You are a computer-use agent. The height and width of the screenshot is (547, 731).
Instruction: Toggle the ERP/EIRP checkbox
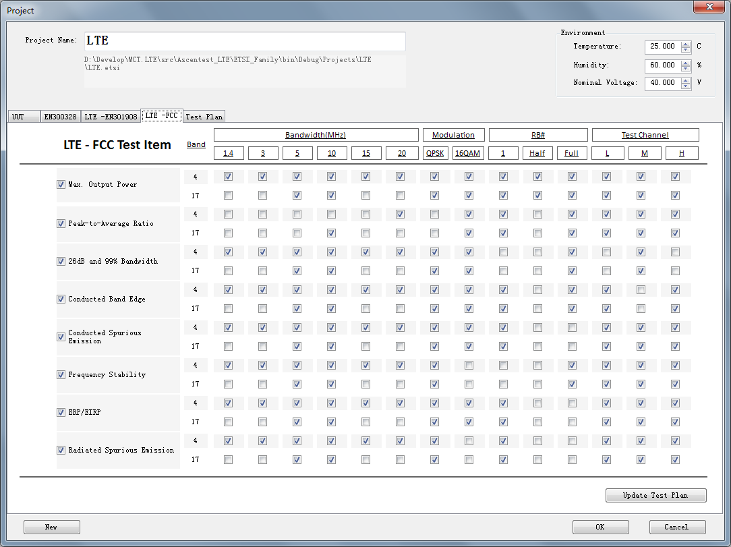[x=61, y=413]
